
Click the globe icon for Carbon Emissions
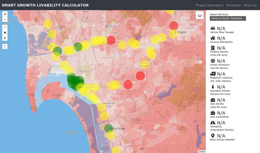[x=213, y=61]
